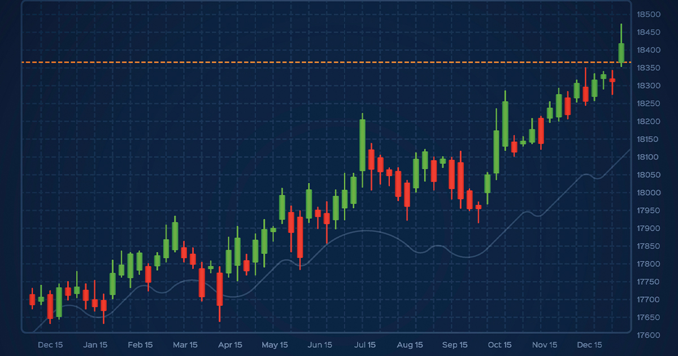Select the Jan 15 axis label
The image size is (678, 356).
[x=96, y=345]
